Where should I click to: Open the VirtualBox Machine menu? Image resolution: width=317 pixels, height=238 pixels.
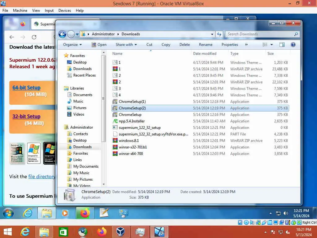tap(20, 11)
